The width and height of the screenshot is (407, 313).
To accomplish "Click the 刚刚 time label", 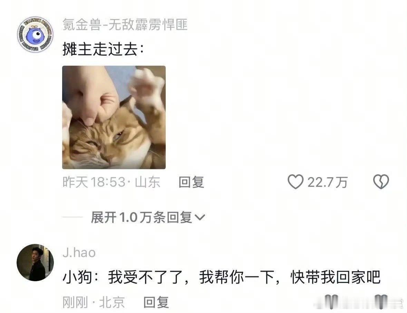I will coord(75,302).
